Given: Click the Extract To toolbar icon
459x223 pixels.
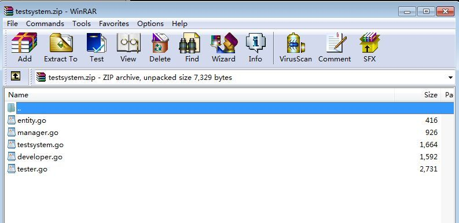Looking at the screenshot, I should point(61,43).
